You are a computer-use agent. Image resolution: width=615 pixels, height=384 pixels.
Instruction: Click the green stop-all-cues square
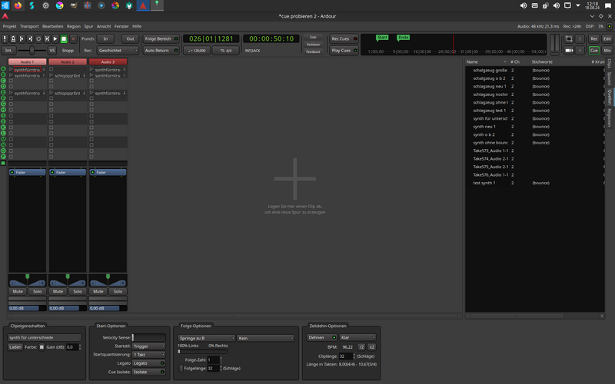point(3,163)
